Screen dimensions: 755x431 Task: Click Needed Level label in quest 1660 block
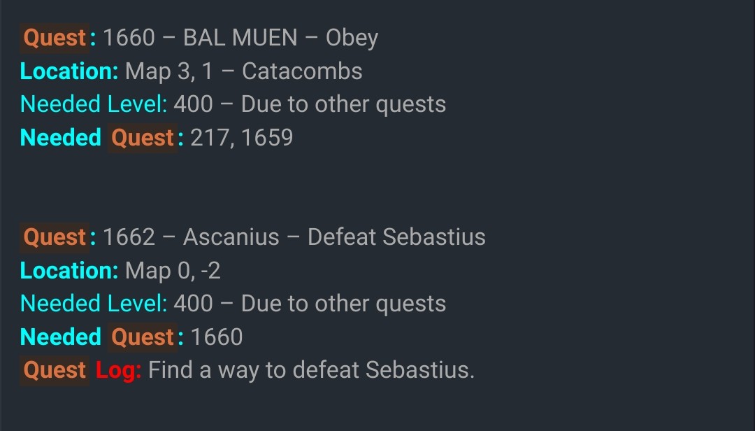[94, 104]
